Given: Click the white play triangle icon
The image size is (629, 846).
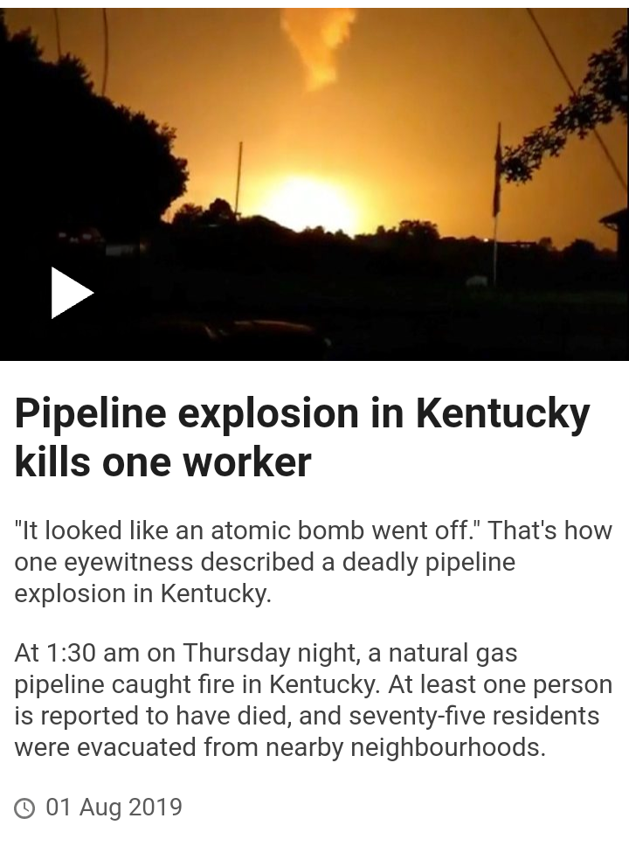Looking at the screenshot, I should coord(73,293).
